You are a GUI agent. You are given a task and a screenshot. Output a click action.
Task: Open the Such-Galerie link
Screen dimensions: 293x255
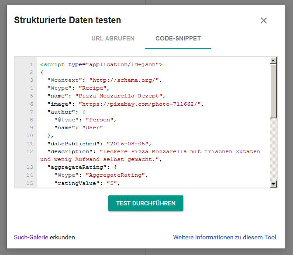31,237
